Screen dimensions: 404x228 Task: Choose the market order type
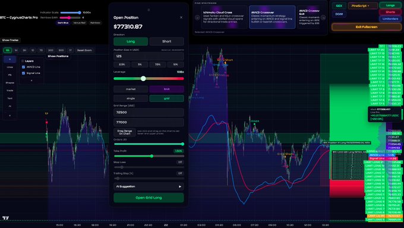(131, 89)
